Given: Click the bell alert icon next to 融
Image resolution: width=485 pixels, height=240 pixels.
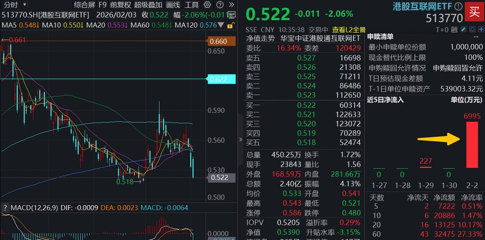Looking at the screenshot, I should point(473,29).
